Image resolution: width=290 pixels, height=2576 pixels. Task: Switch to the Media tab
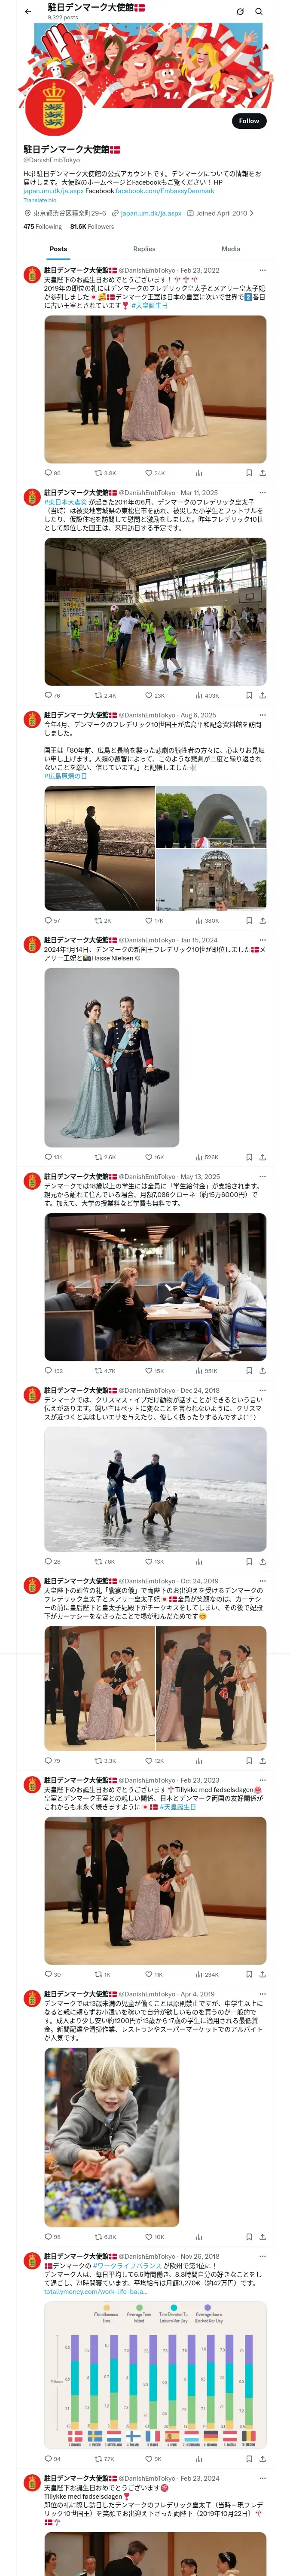(x=231, y=249)
